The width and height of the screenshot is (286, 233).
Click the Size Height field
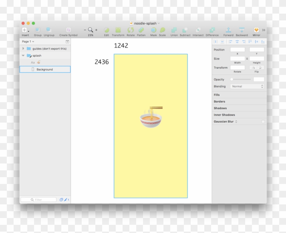coord(257,59)
